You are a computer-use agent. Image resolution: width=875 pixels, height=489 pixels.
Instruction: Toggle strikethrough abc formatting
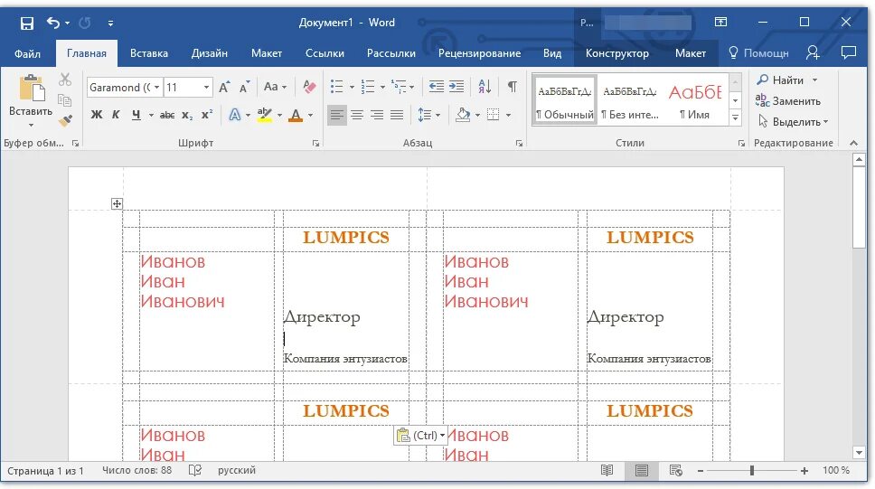coord(167,115)
